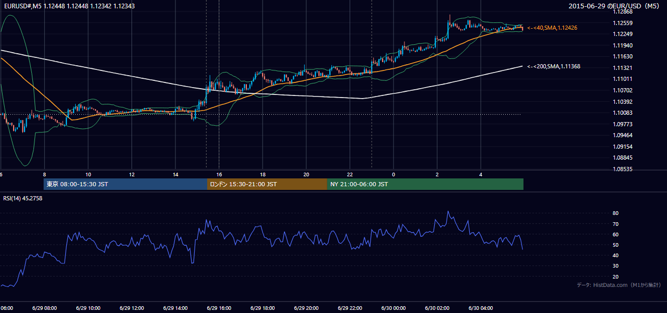
Task: Click hour label 0 under price chart
Action: coord(394,174)
